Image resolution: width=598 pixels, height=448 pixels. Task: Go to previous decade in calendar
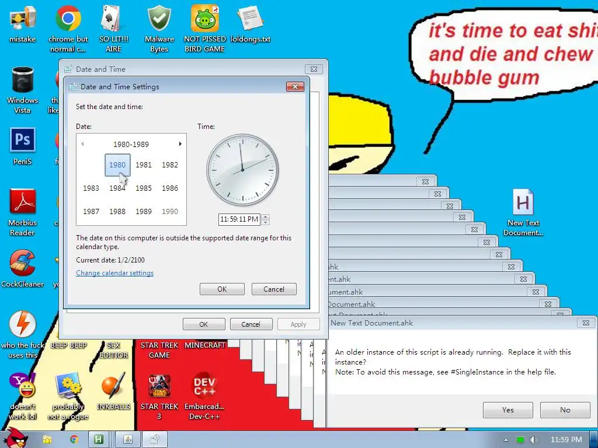tap(82, 144)
